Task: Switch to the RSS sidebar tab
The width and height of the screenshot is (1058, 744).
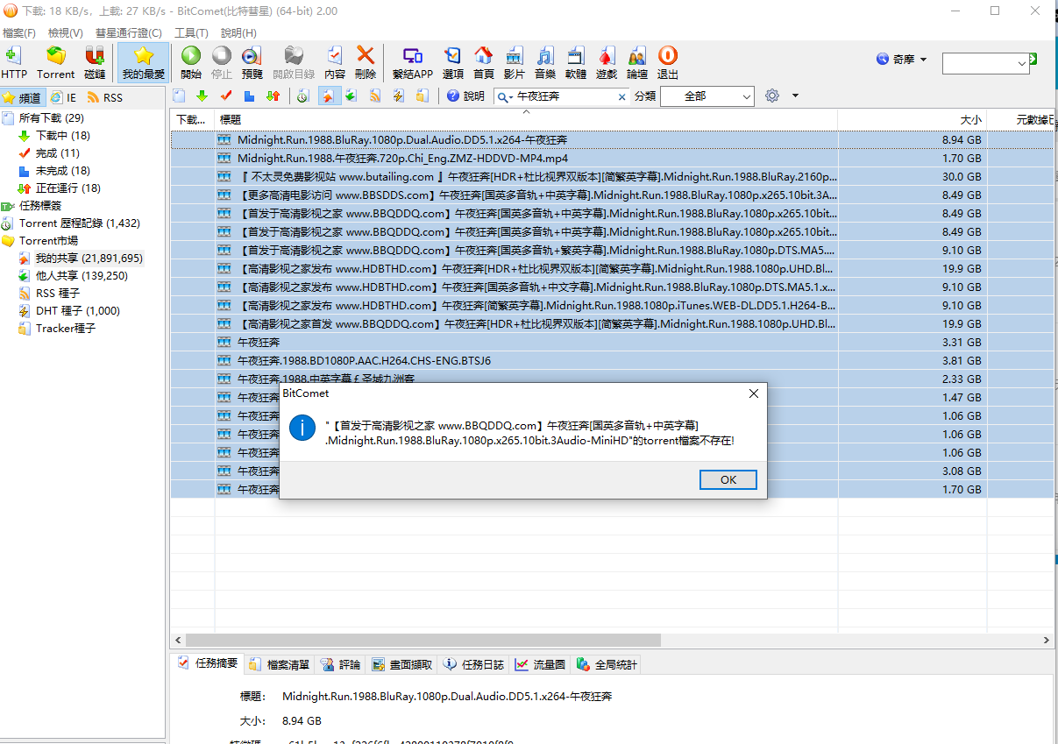Action: pyautogui.click(x=105, y=97)
